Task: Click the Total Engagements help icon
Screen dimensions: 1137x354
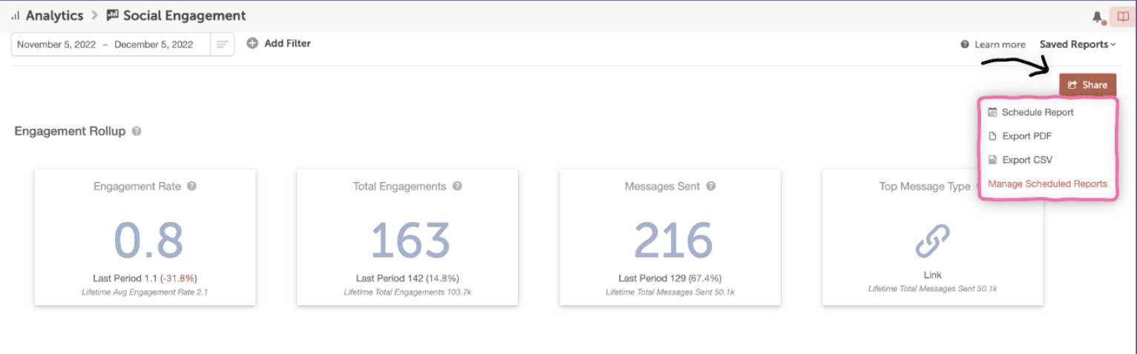Action: pos(457,187)
